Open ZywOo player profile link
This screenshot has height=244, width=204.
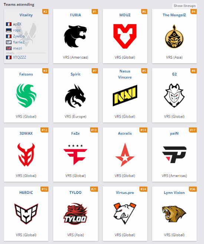tap(19, 36)
